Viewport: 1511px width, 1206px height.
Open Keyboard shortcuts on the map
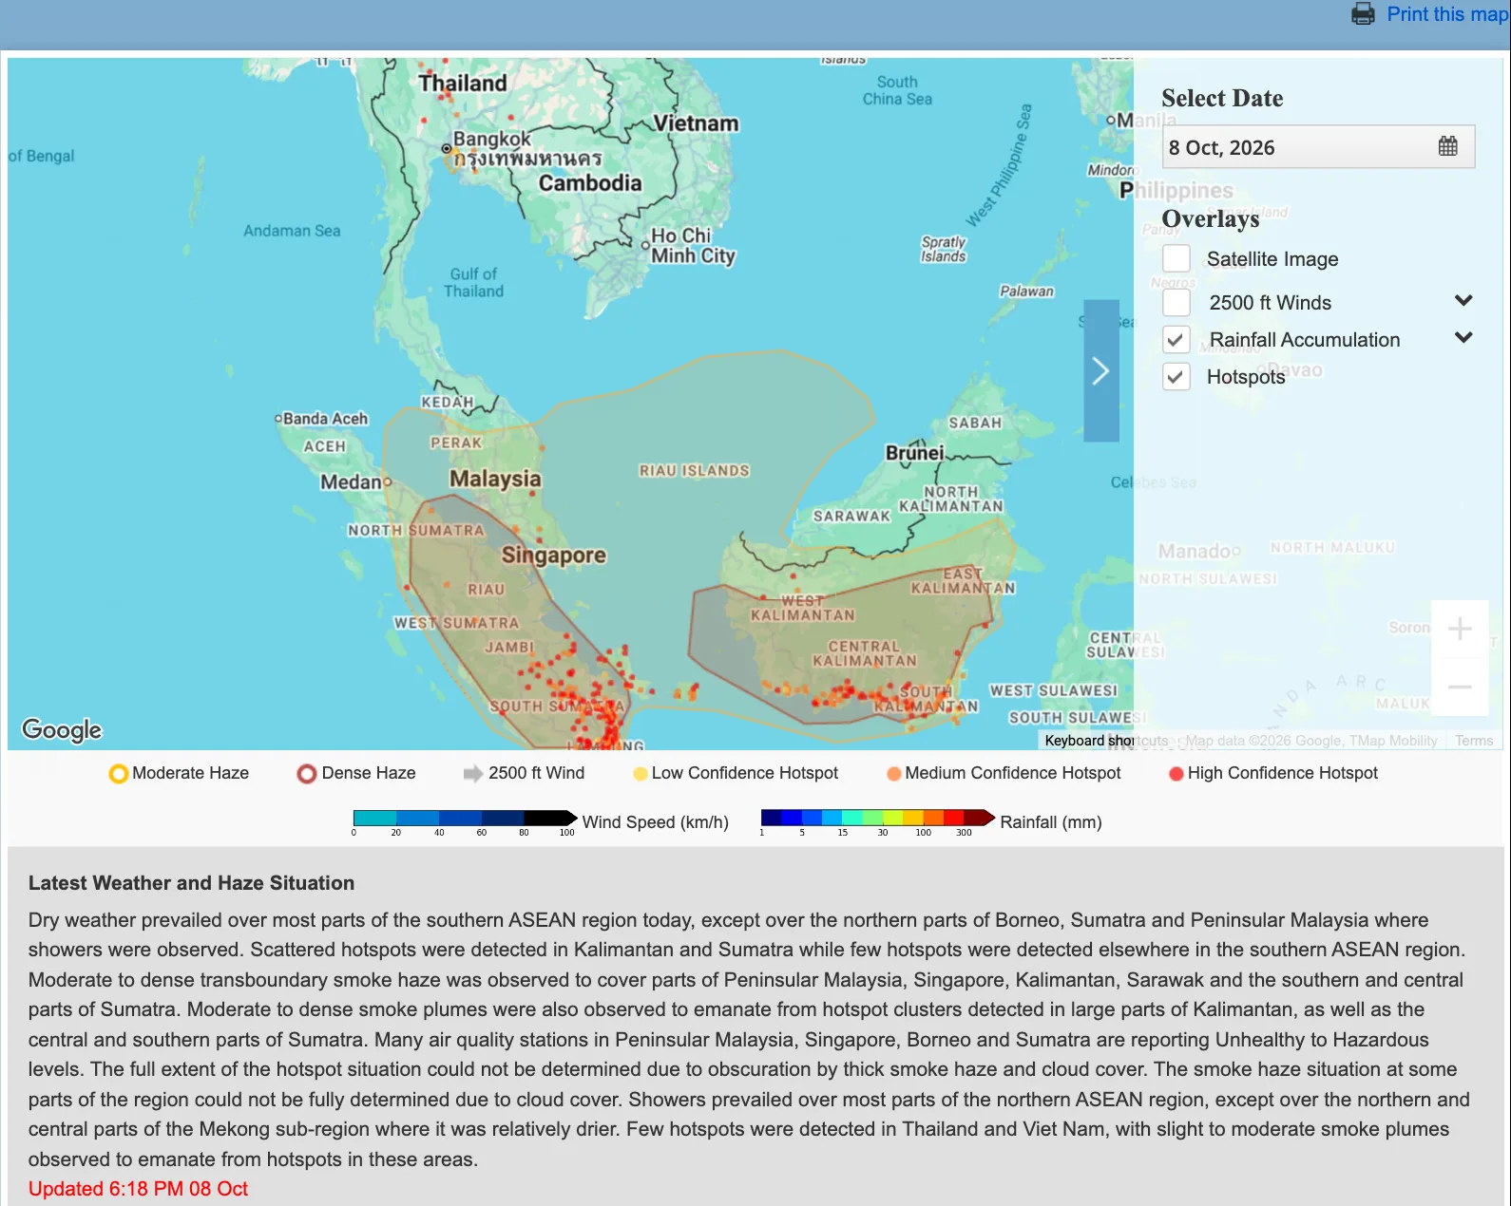(x=1106, y=741)
